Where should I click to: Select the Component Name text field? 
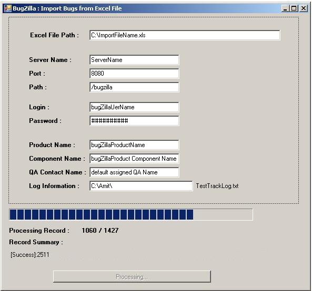(x=134, y=159)
